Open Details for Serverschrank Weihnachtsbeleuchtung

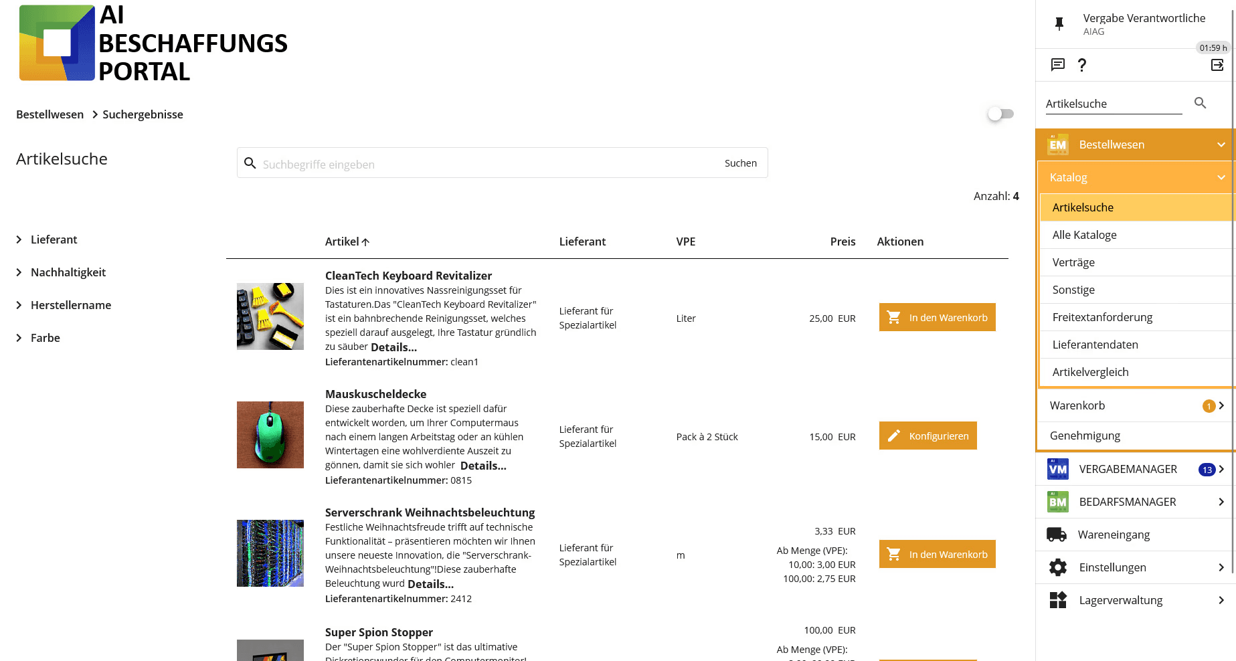430,584
